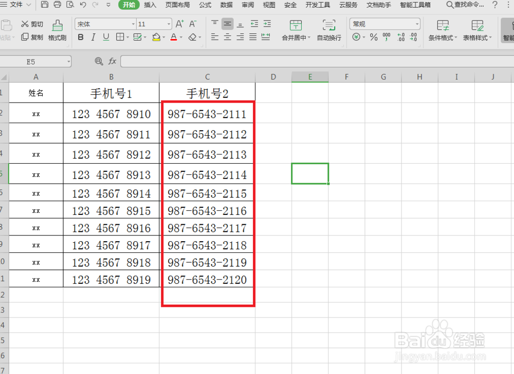Click the decrease indent icon
Screen dimensions: 514x374
(x=254, y=24)
